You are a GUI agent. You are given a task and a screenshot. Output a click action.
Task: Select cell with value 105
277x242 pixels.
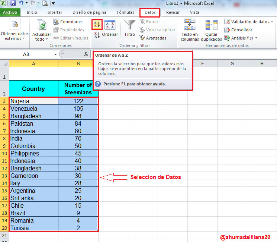[x=78, y=109]
